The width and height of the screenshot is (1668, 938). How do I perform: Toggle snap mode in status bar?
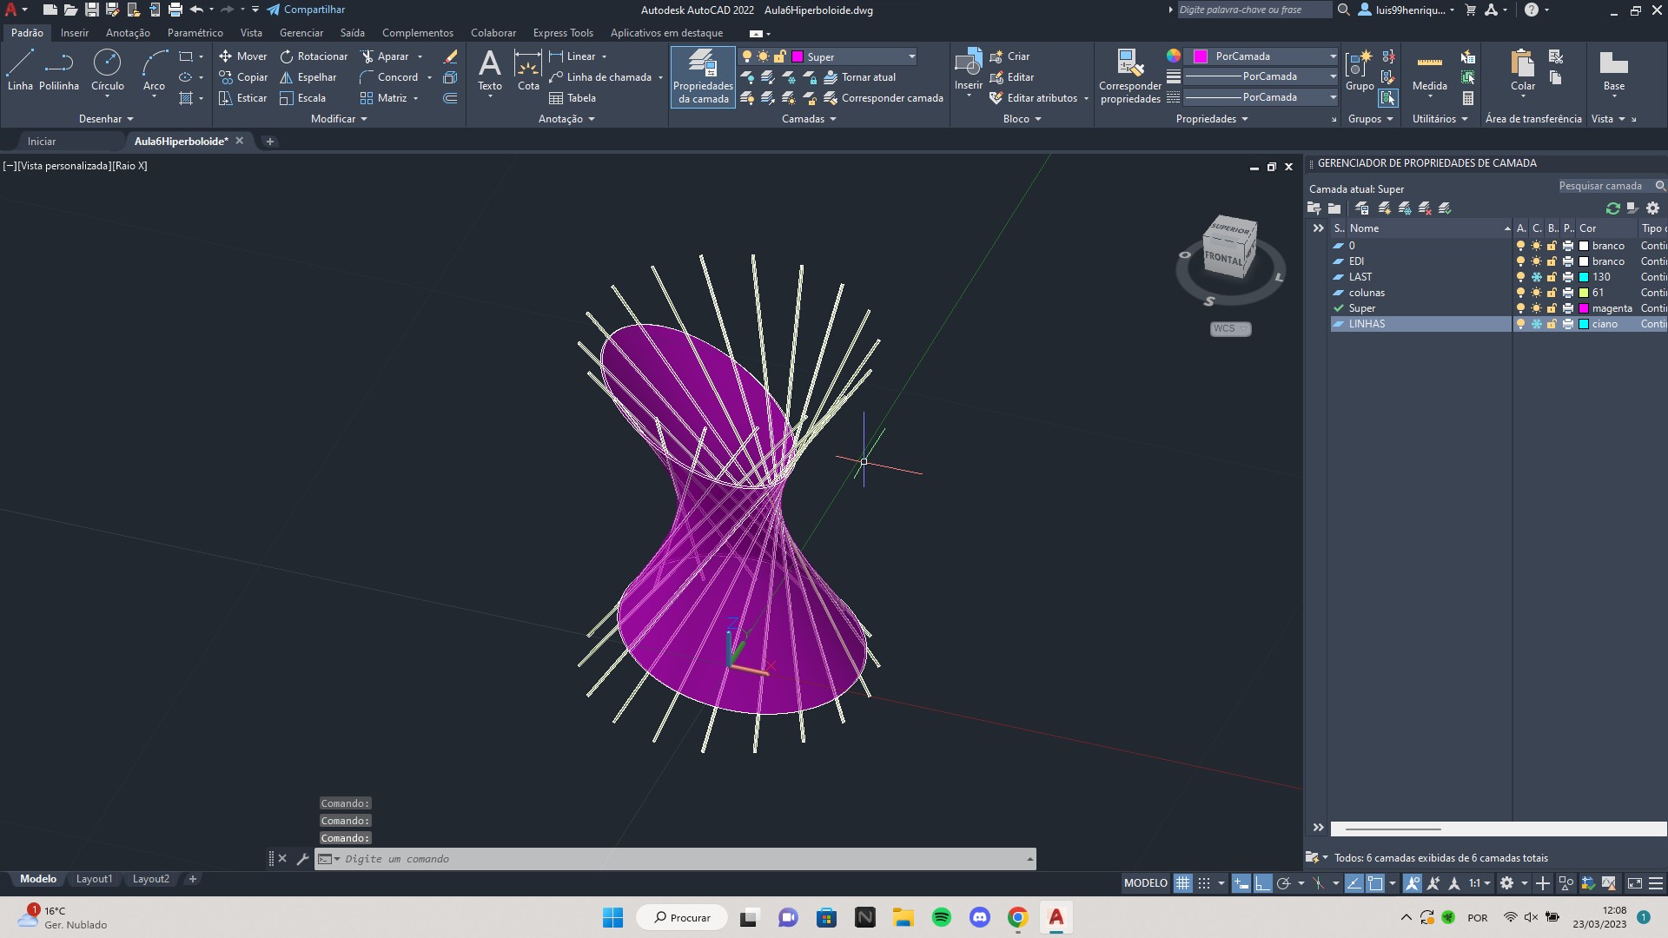1203,883
